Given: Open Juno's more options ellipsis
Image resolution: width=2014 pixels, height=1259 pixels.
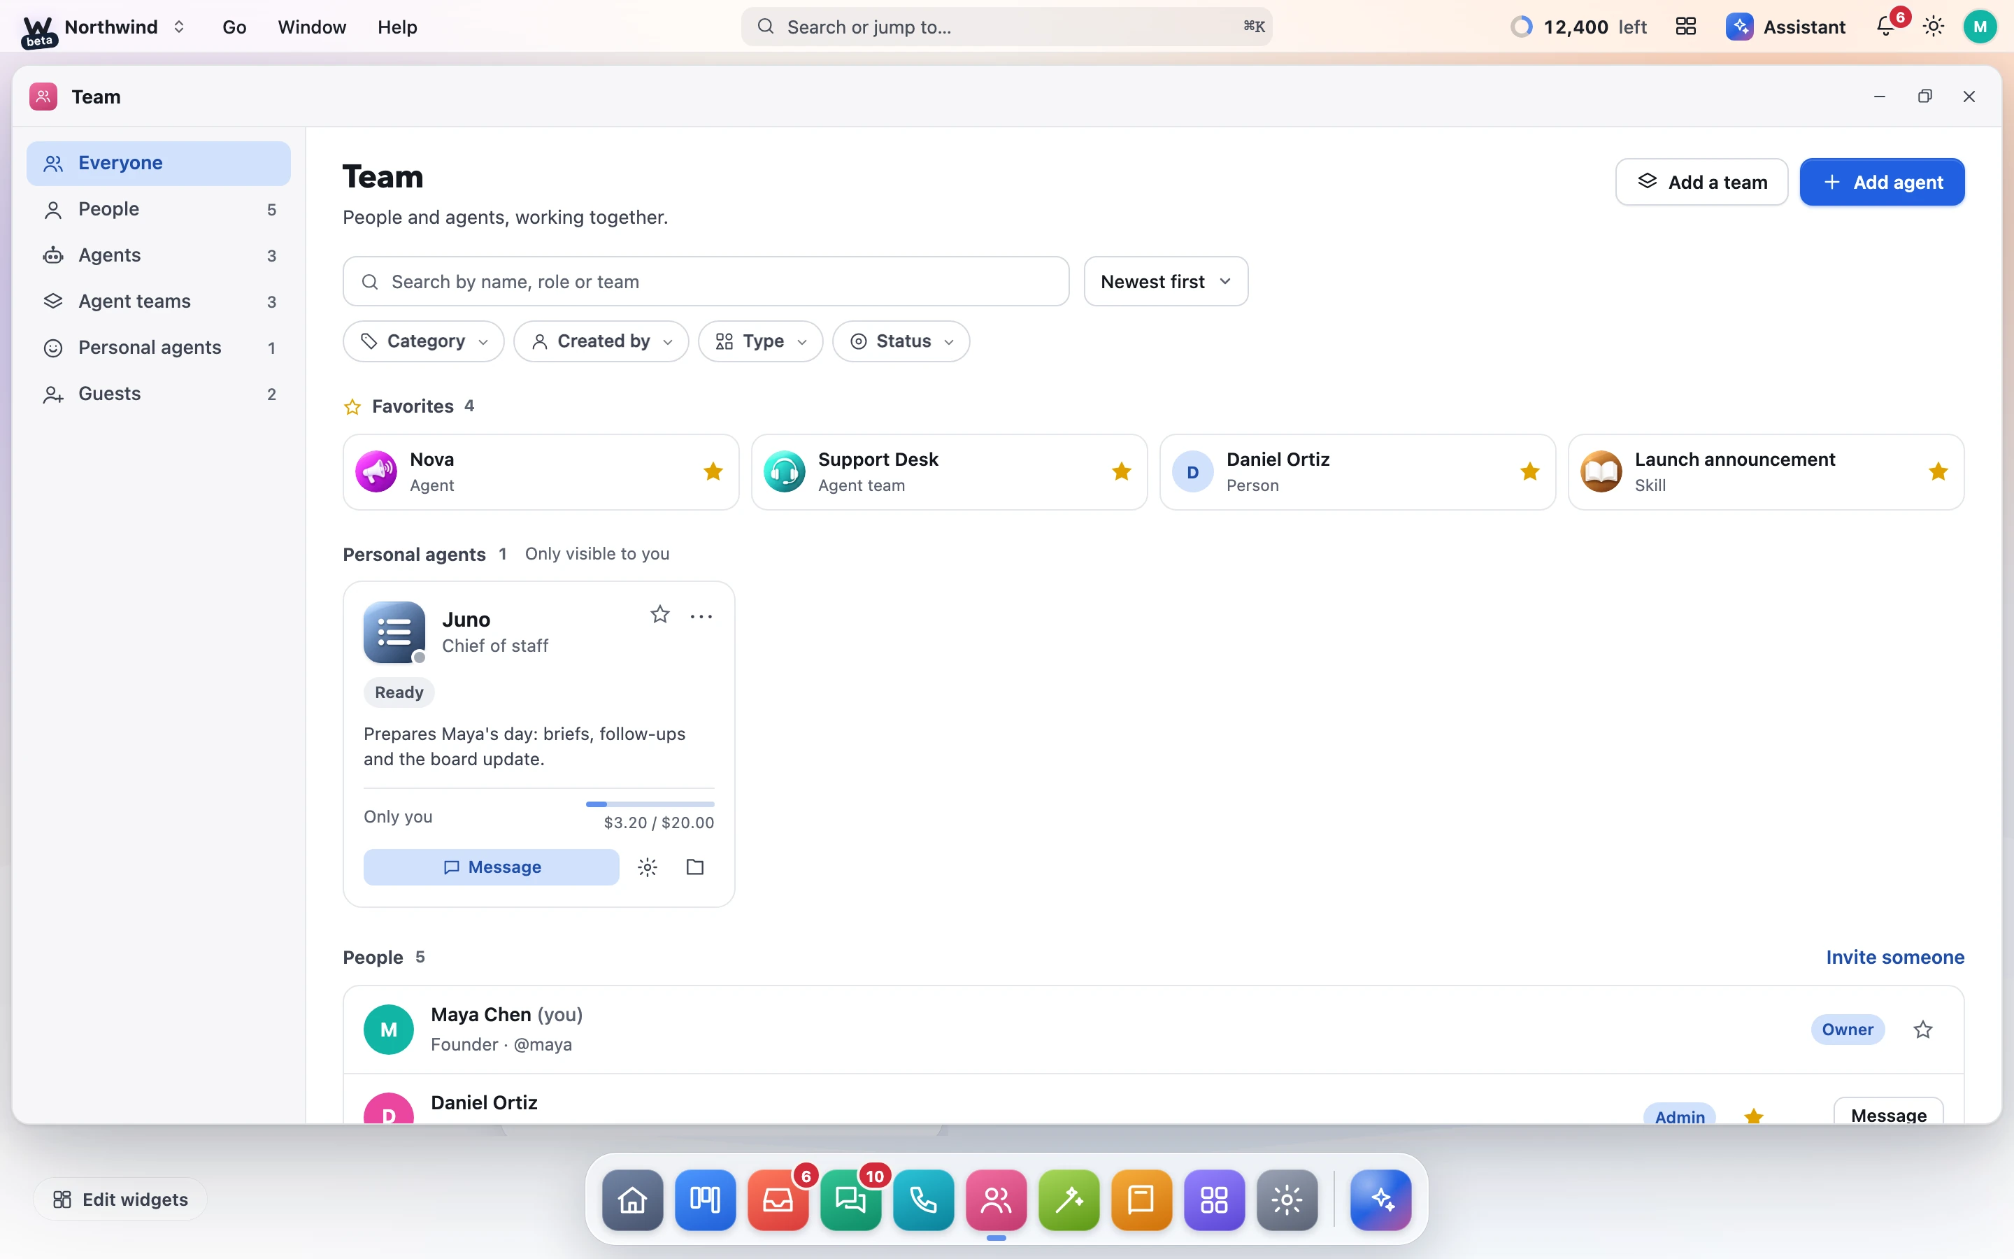Looking at the screenshot, I should pyautogui.click(x=701, y=616).
